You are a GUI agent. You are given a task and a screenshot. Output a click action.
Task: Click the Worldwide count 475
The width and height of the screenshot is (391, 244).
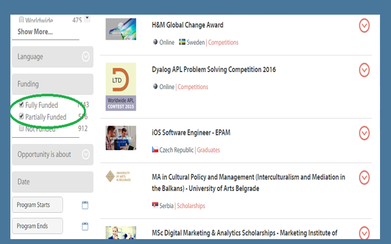pos(77,20)
